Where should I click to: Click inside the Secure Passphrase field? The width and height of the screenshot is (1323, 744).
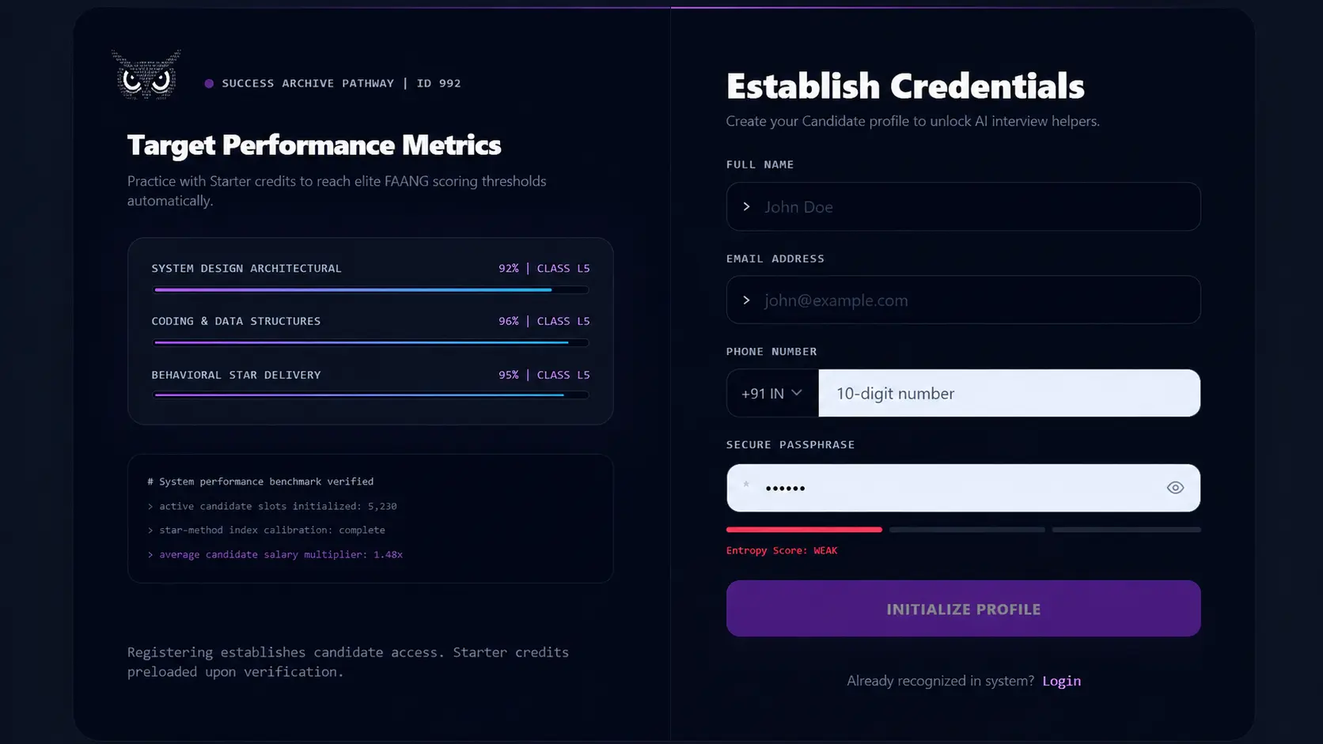click(x=963, y=488)
